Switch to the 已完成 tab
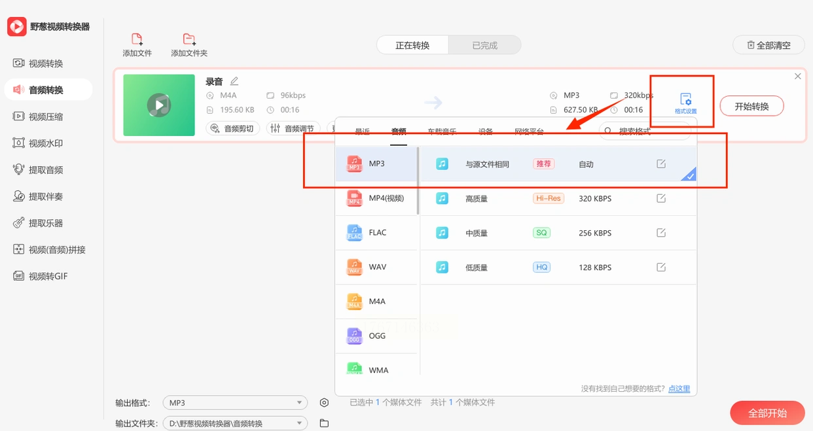The height and width of the screenshot is (431, 813). pyautogui.click(x=485, y=45)
